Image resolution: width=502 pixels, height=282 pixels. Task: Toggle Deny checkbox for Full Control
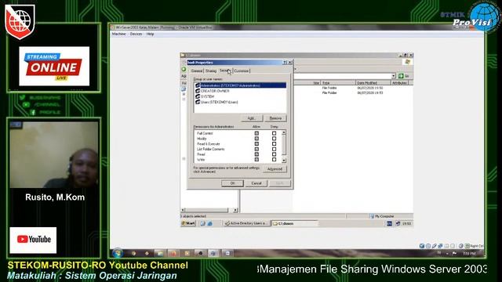pos(274,133)
